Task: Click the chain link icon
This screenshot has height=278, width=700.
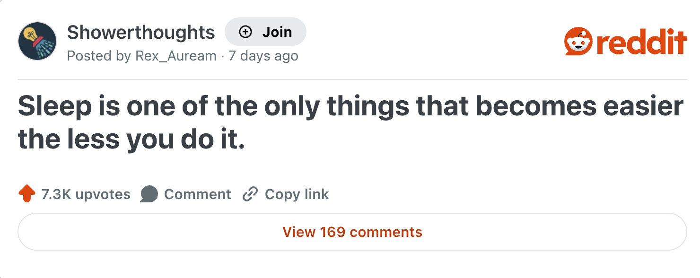Action: (x=249, y=194)
